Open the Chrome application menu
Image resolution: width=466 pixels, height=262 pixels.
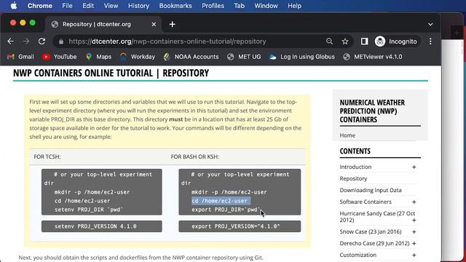pyautogui.click(x=40, y=6)
